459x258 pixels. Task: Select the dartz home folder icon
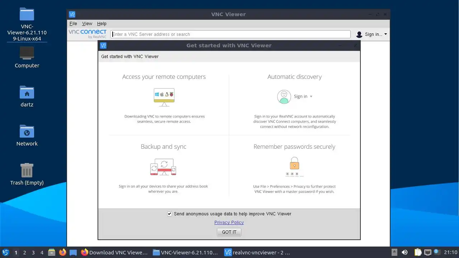(x=27, y=96)
